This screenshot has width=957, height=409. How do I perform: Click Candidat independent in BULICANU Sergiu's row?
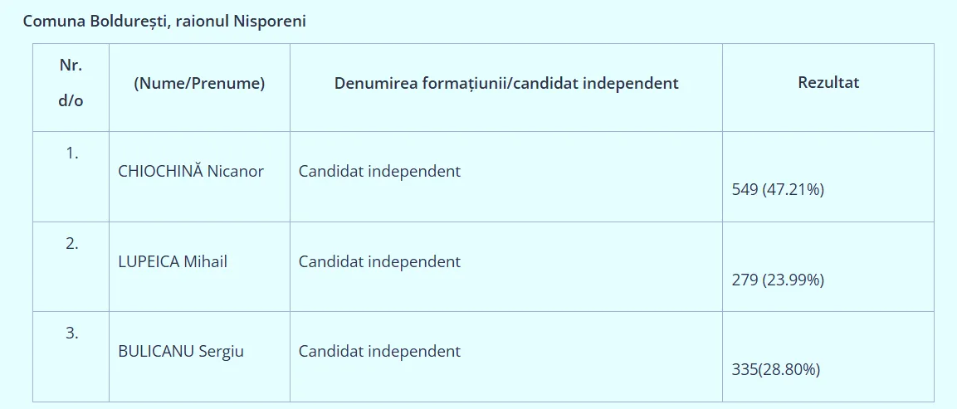379,351
